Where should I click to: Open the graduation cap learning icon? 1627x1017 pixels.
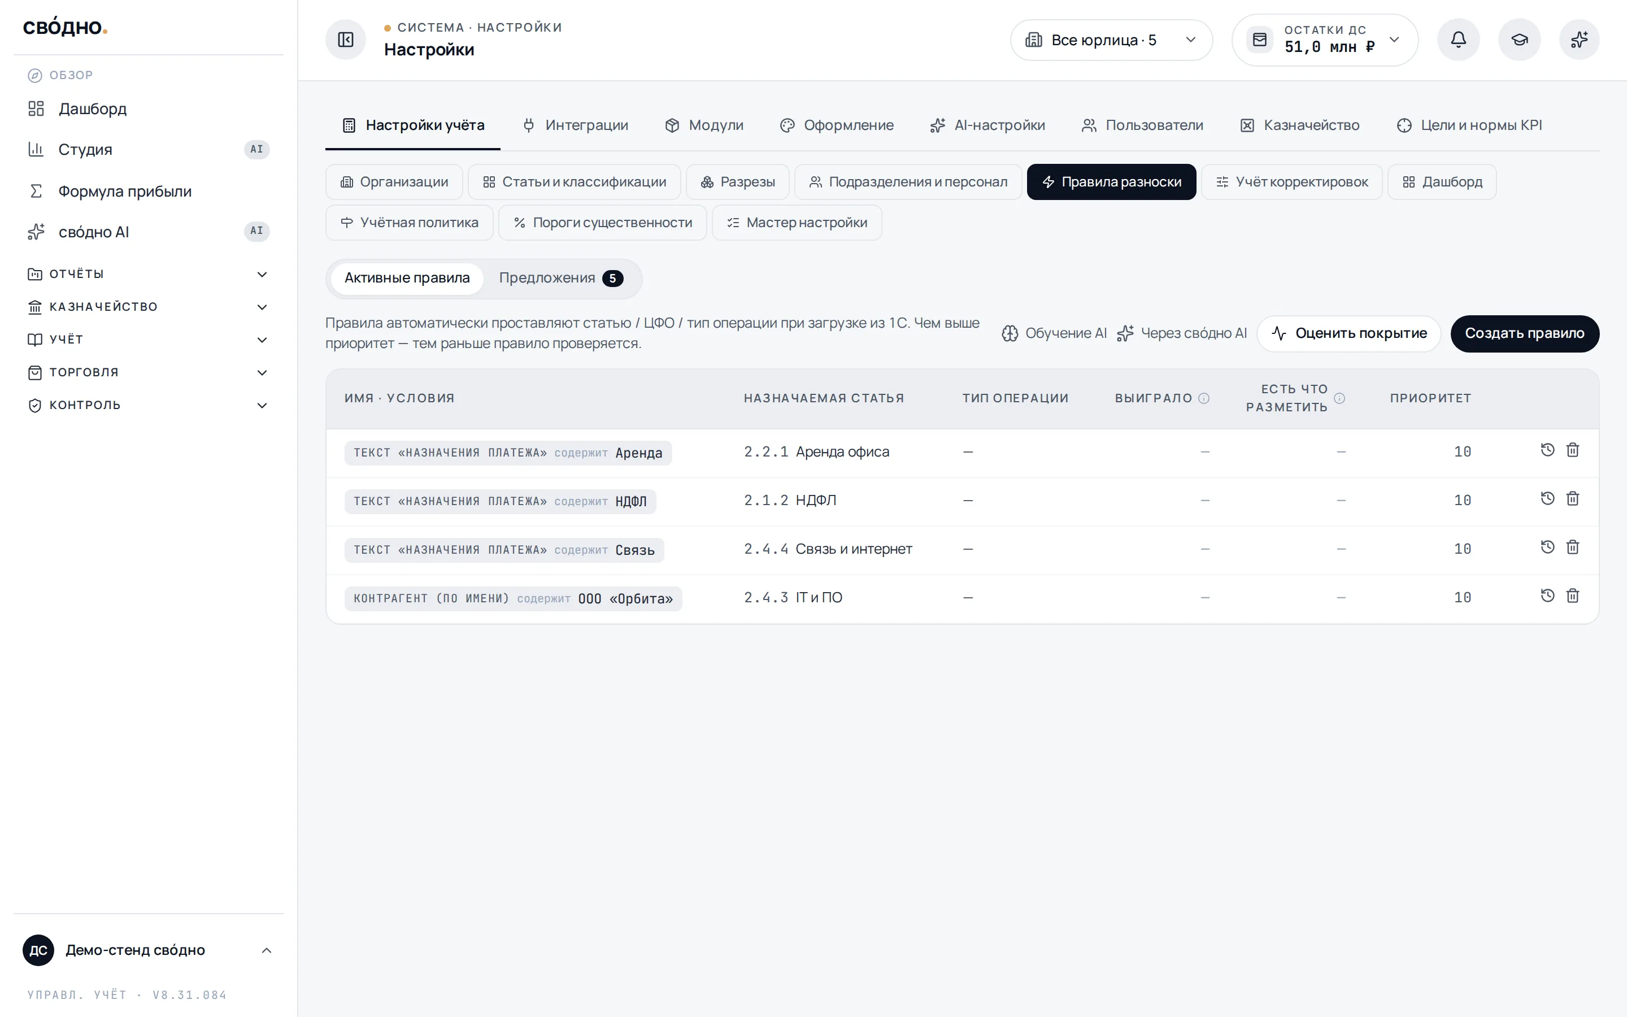tap(1519, 40)
